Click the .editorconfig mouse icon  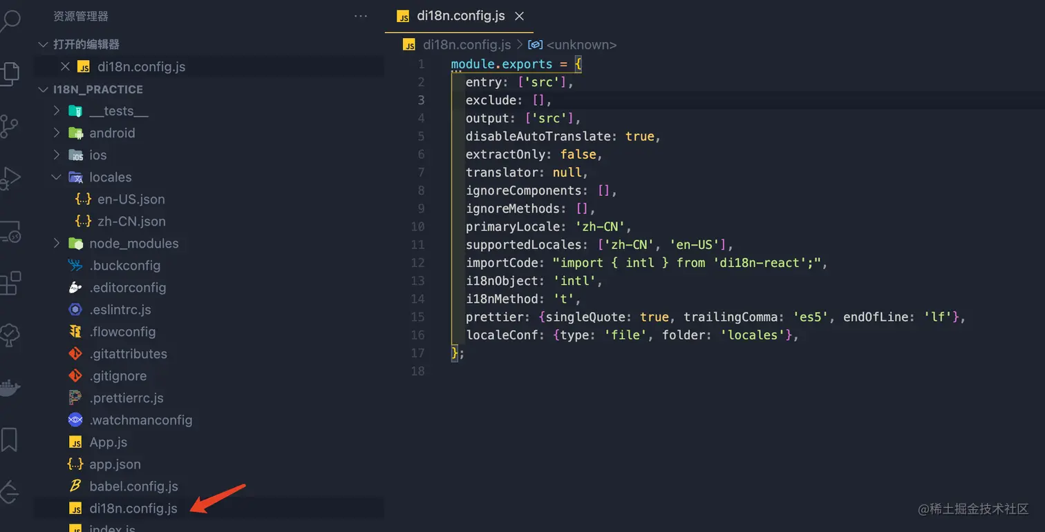pos(75,288)
